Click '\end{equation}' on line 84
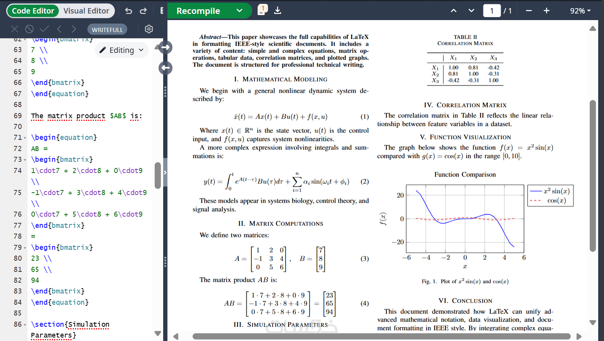 tap(60, 302)
